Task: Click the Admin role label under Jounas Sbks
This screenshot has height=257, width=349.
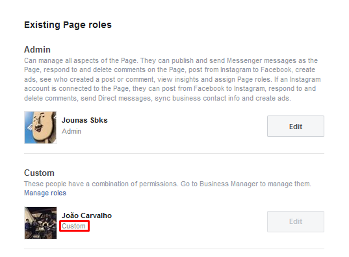Action: 71,131
